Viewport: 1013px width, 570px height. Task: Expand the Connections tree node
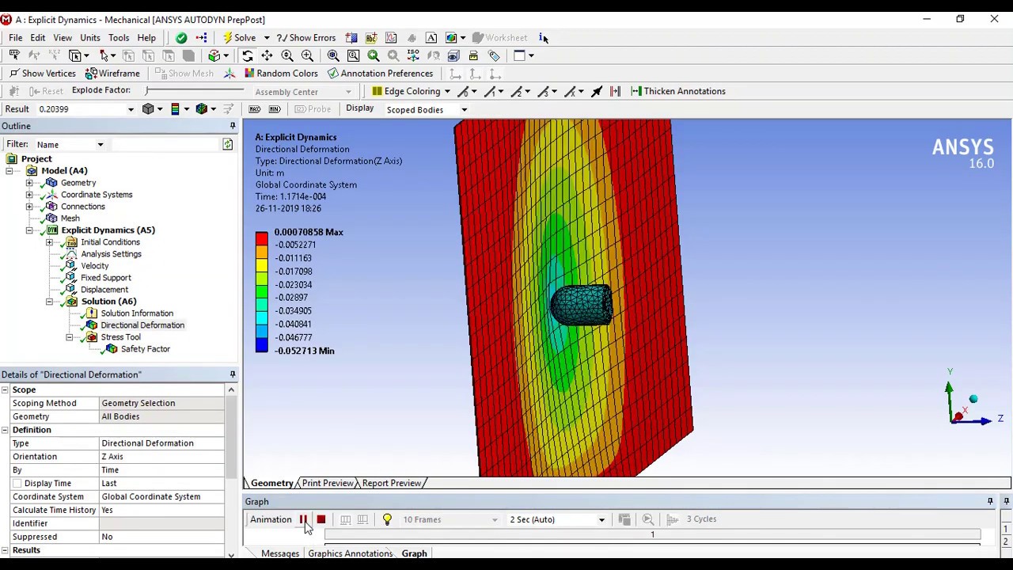29,207
